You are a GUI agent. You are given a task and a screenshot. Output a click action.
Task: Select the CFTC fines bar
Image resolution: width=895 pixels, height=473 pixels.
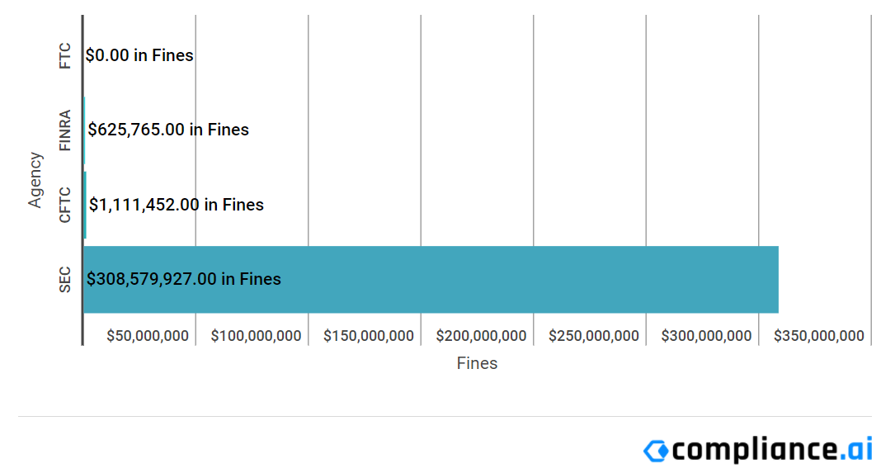point(85,205)
